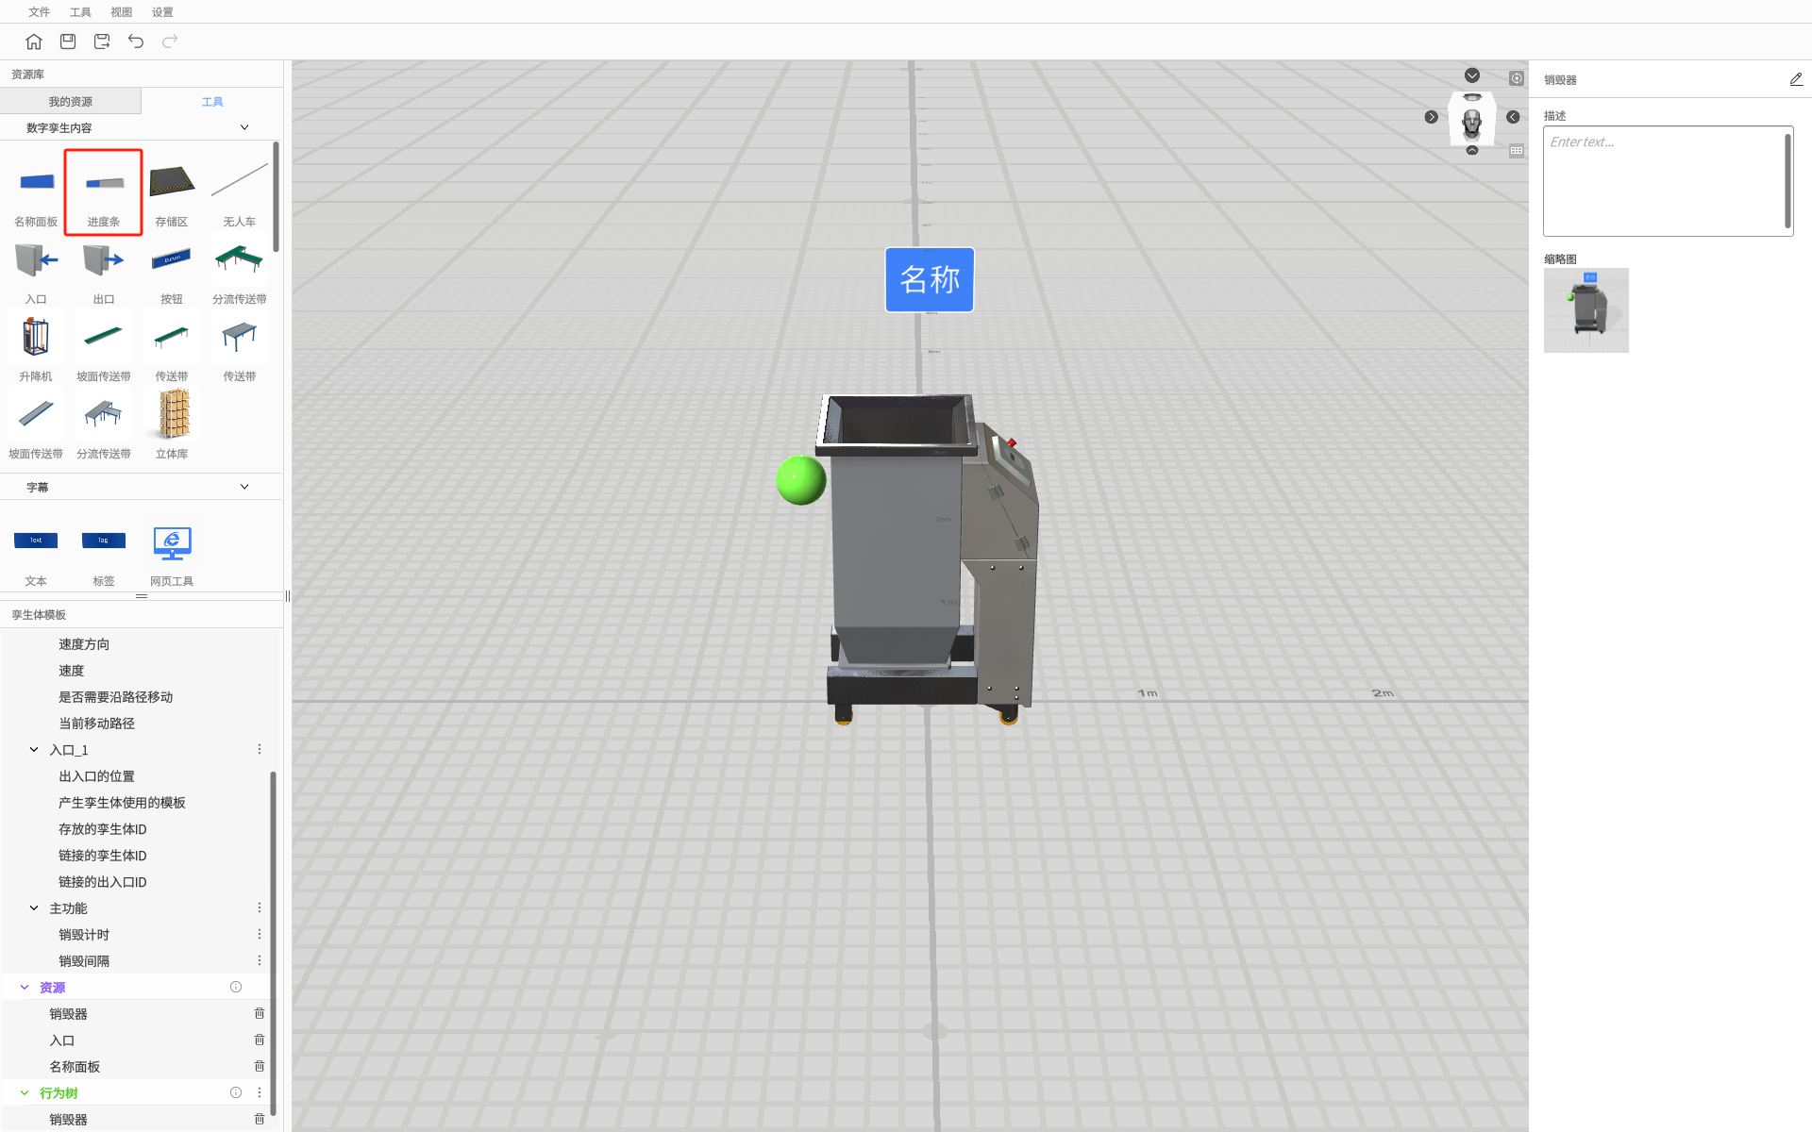Image resolution: width=1812 pixels, height=1132 pixels.
Task: Collapse the 入口_1 tree node
Action: pos(34,750)
